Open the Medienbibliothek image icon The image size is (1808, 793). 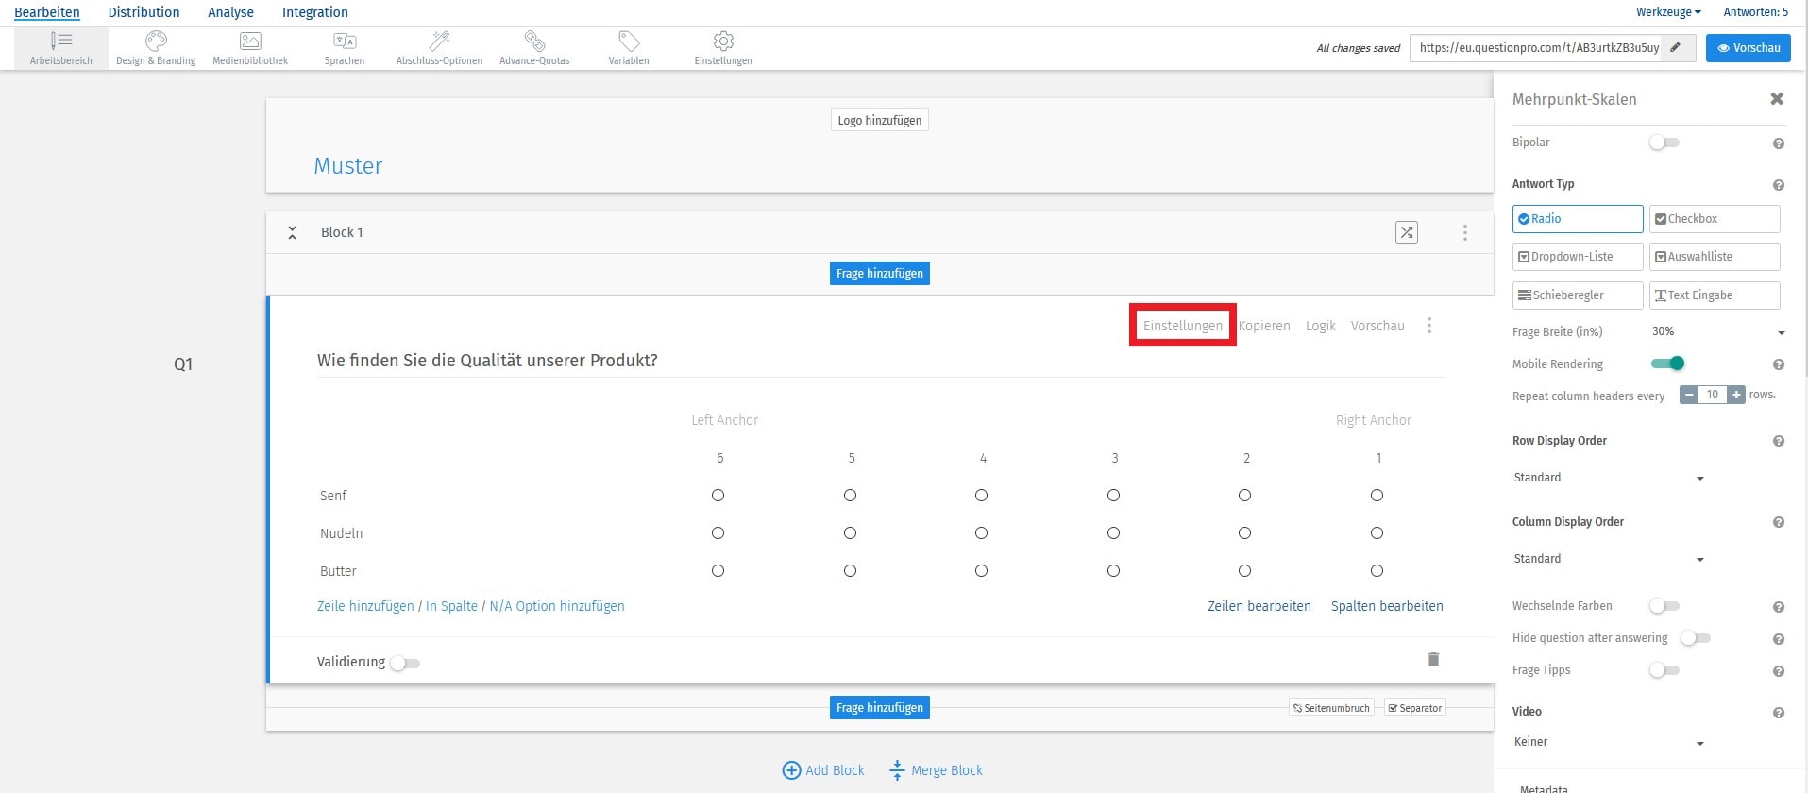coord(250,41)
